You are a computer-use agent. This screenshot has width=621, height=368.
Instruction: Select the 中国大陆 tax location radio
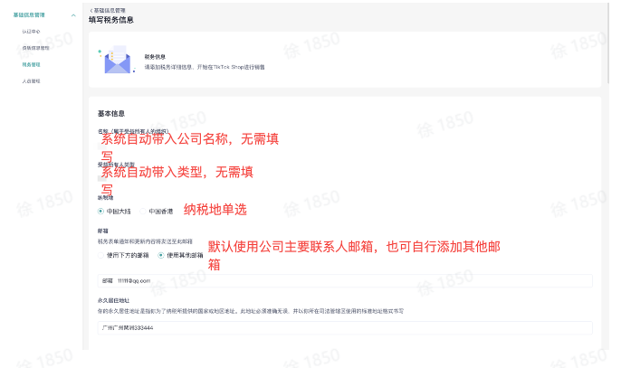tap(101, 211)
